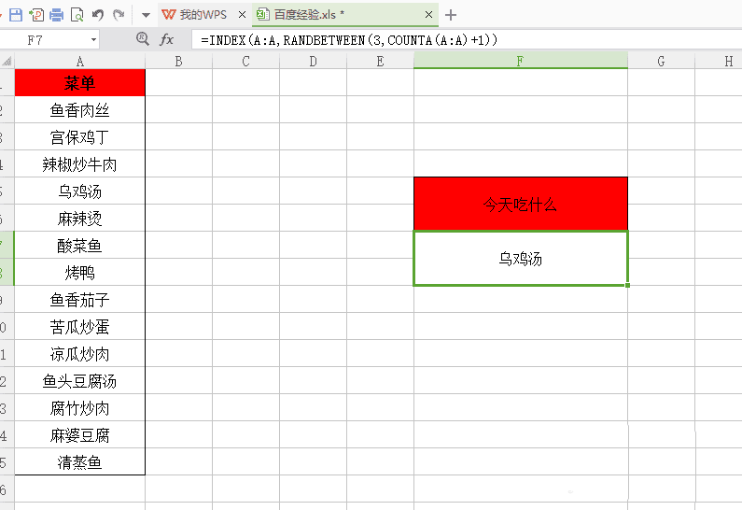Click the Undo arrow icon
The image size is (742, 510).
(98, 15)
